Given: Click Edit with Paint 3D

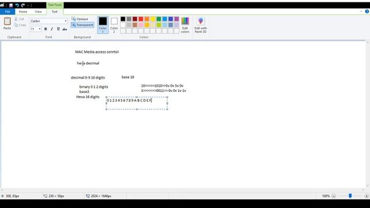Looking at the screenshot, I should tap(201, 25).
